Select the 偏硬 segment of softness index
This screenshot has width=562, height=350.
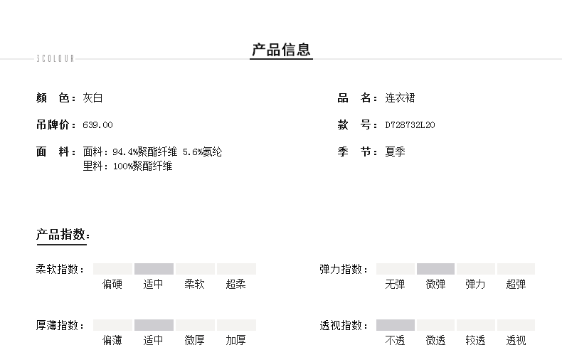pos(112,269)
